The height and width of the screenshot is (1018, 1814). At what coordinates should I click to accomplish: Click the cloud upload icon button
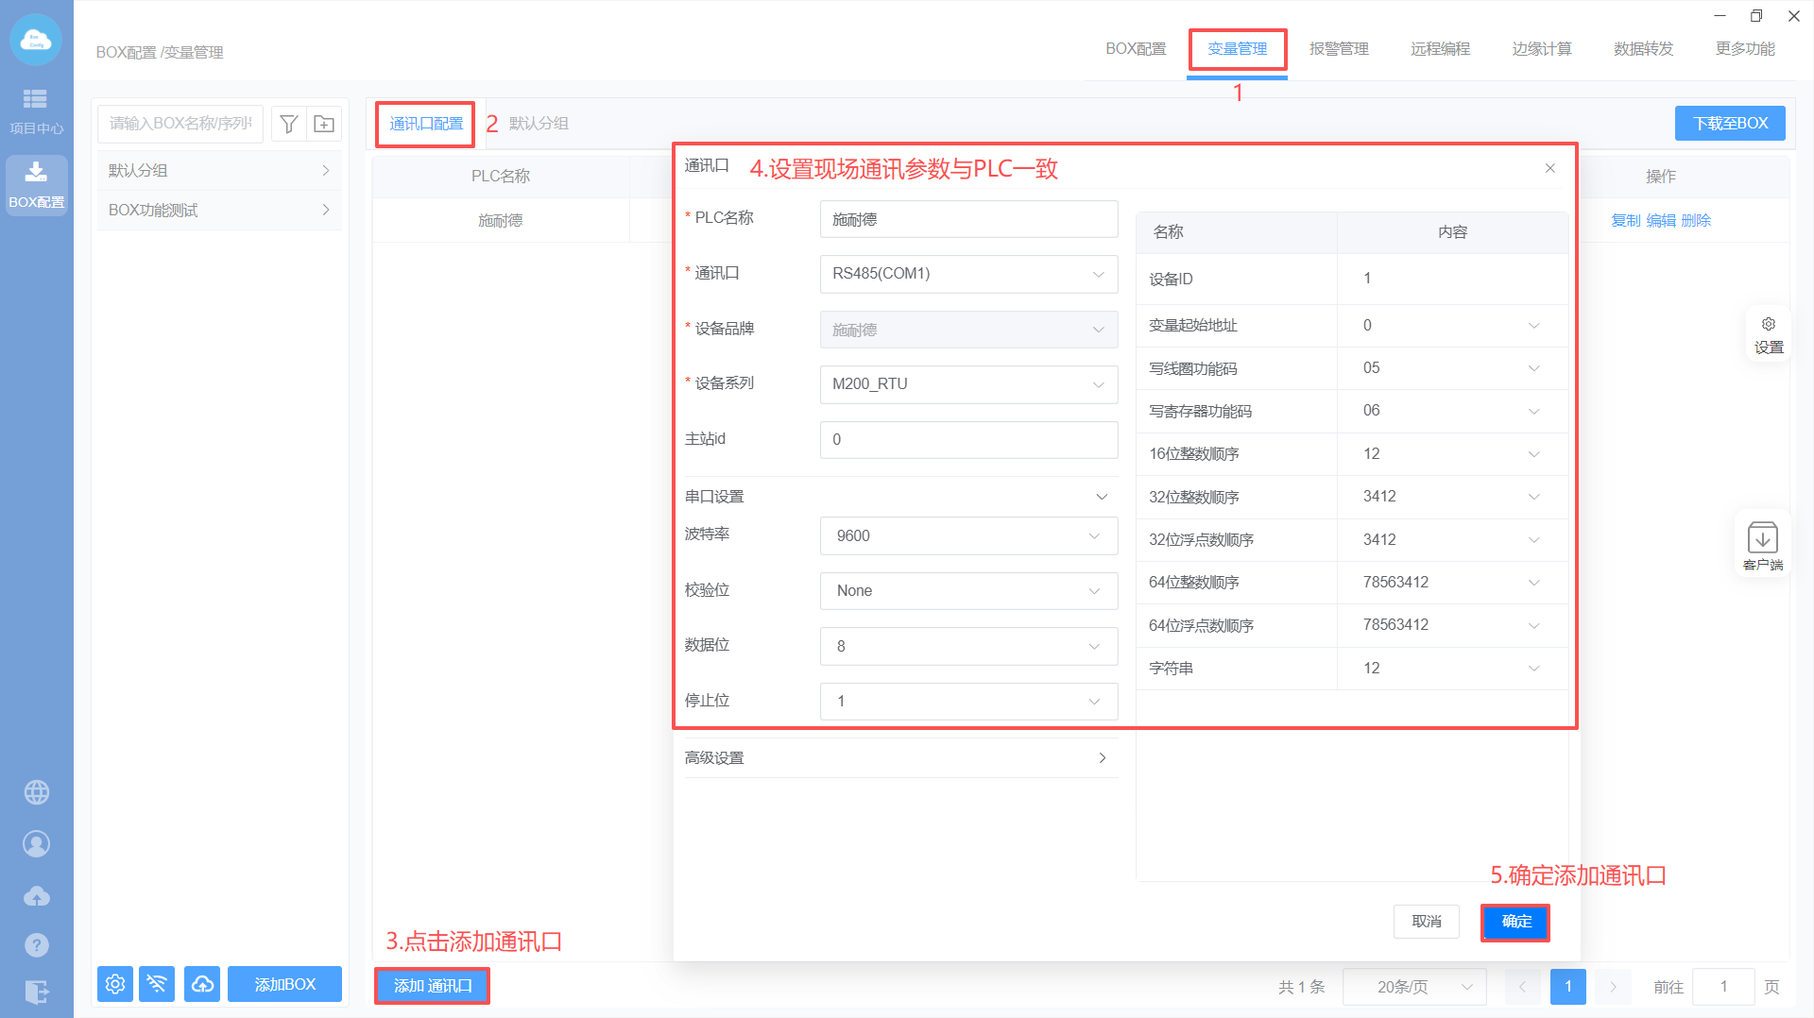(x=202, y=984)
